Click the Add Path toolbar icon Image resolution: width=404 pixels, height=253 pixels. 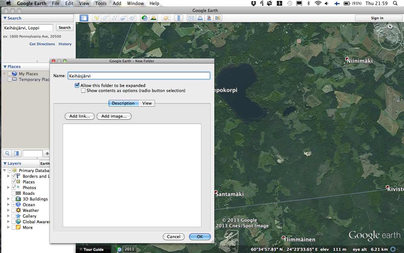tap(115, 18)
